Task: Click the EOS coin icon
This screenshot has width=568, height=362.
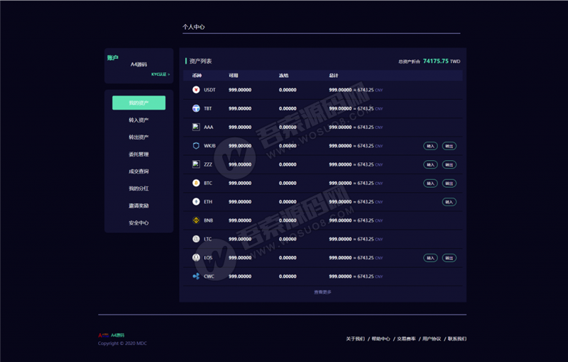Action: point(196,258)
